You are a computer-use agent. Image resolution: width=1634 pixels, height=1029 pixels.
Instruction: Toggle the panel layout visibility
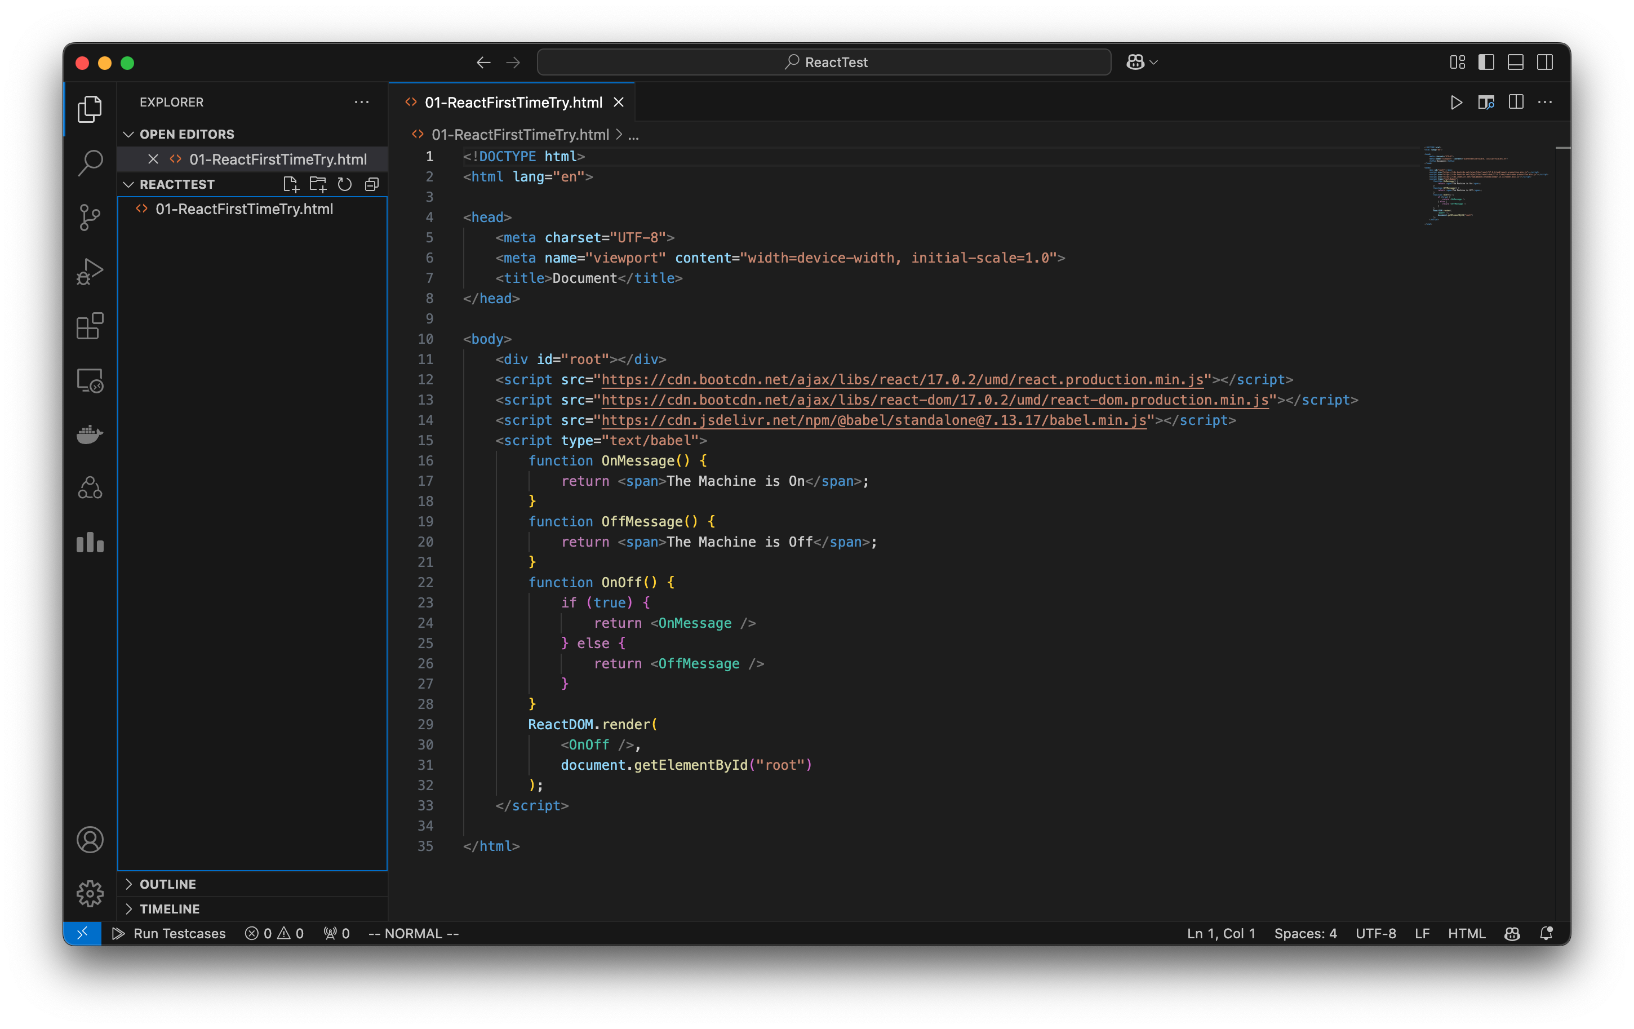(1515, 62)
